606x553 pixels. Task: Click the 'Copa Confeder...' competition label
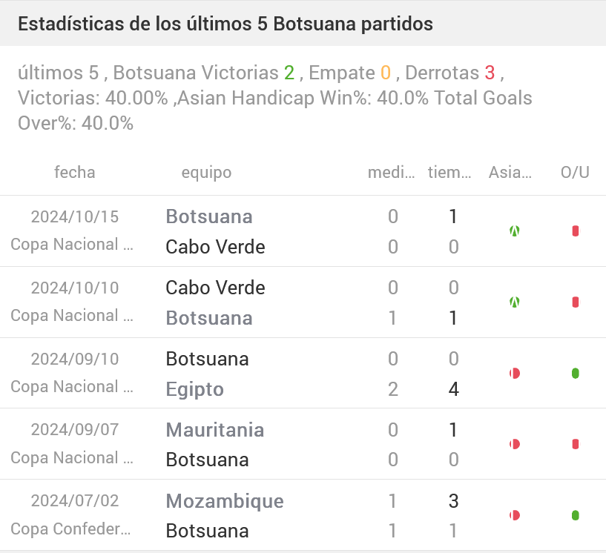[x=72, y=529]
